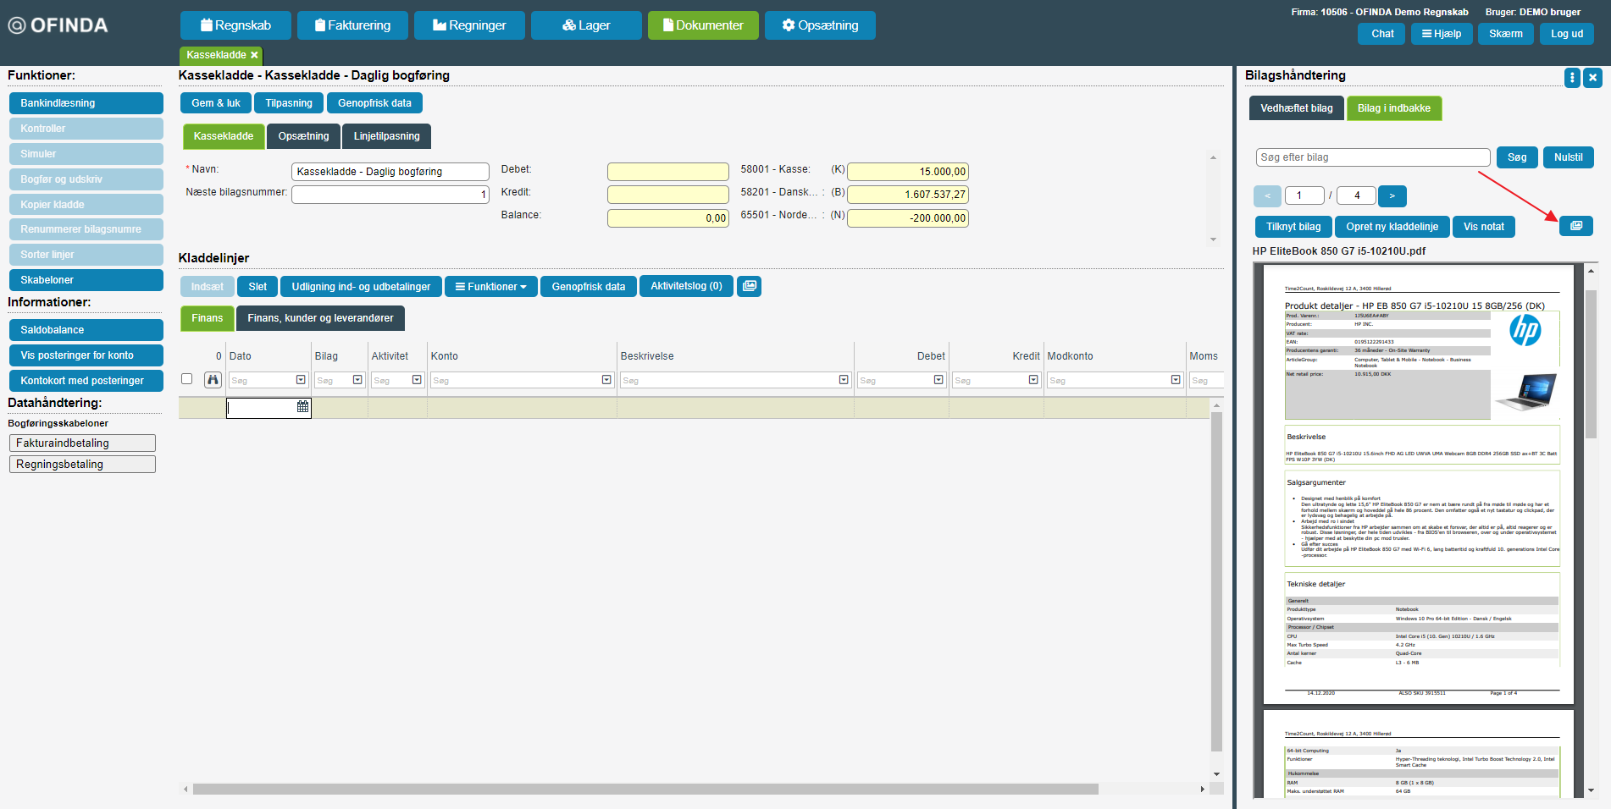Open the calendar picker in the Dato cell

click(302, 407)
